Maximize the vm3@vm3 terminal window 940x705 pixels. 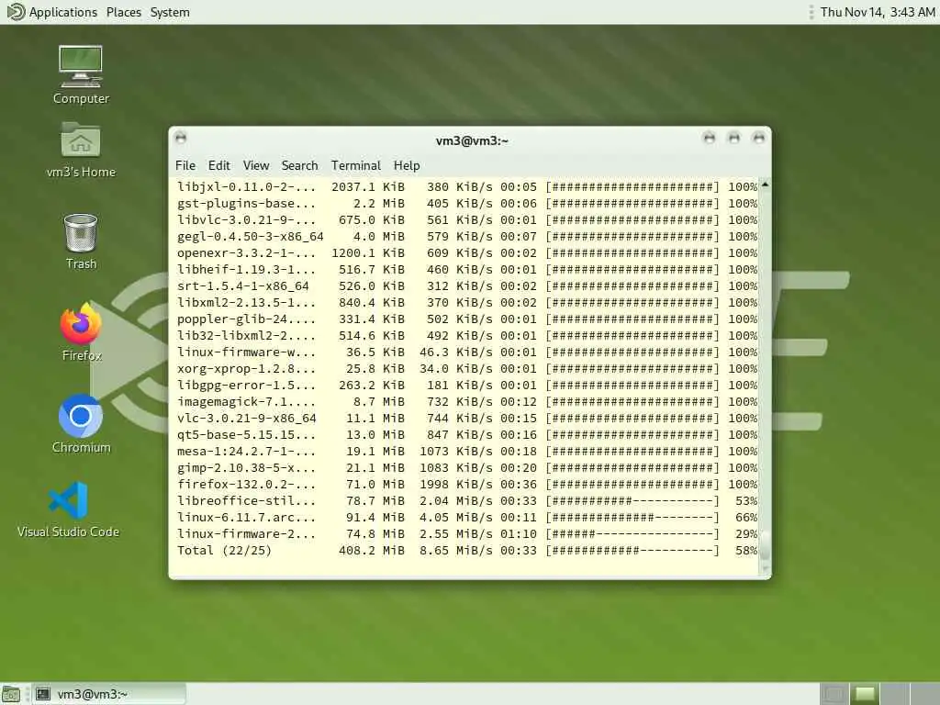733,139
